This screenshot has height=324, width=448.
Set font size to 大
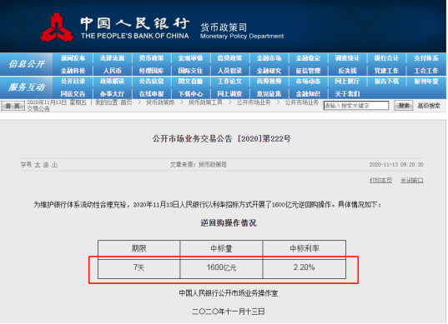pyautogui.click(x=38, y=165)
